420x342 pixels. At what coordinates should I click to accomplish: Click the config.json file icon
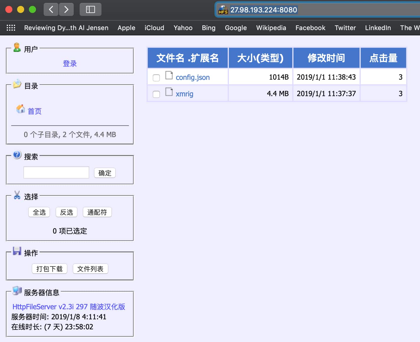tap(169, 75)
